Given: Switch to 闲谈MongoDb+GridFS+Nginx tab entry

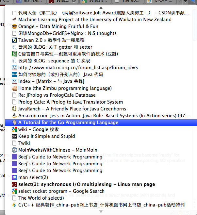Looking at the screenshot, I should click(x=101, y=33).
